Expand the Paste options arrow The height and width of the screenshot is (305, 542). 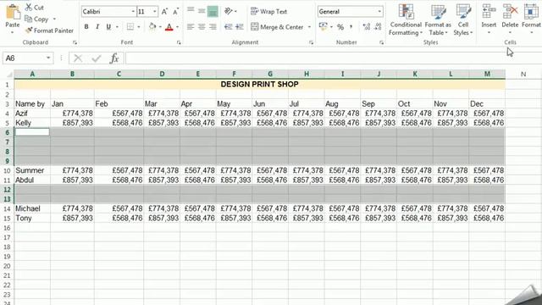pyautogui.click(x=13, y=32)
